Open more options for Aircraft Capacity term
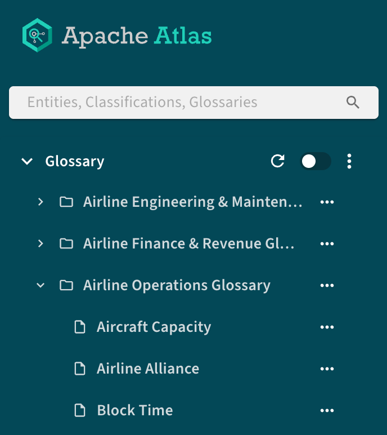The width and height of the screenshot is (387, 435). click(x=327, y=327)
